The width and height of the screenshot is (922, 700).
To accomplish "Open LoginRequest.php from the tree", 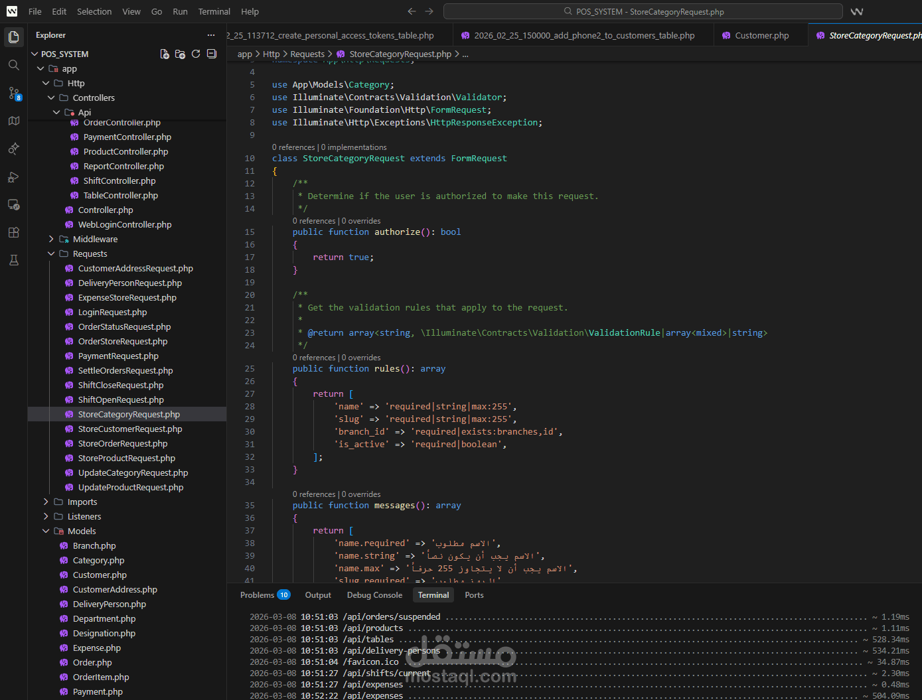I will click(112, 312).
